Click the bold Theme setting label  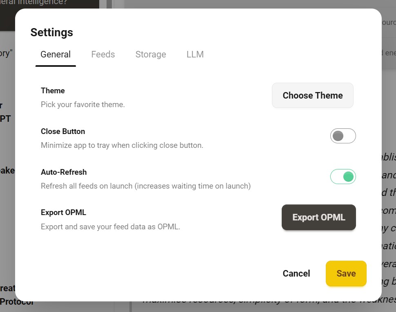tap(53, 91)
